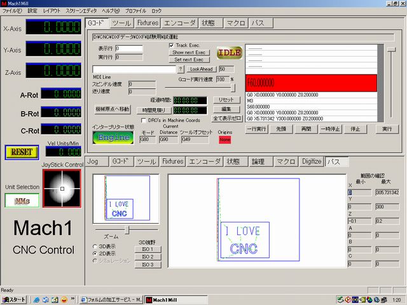The image size is (407, 305).
Task: Click the スピンドル速度 input field
Action: point(142,85)
